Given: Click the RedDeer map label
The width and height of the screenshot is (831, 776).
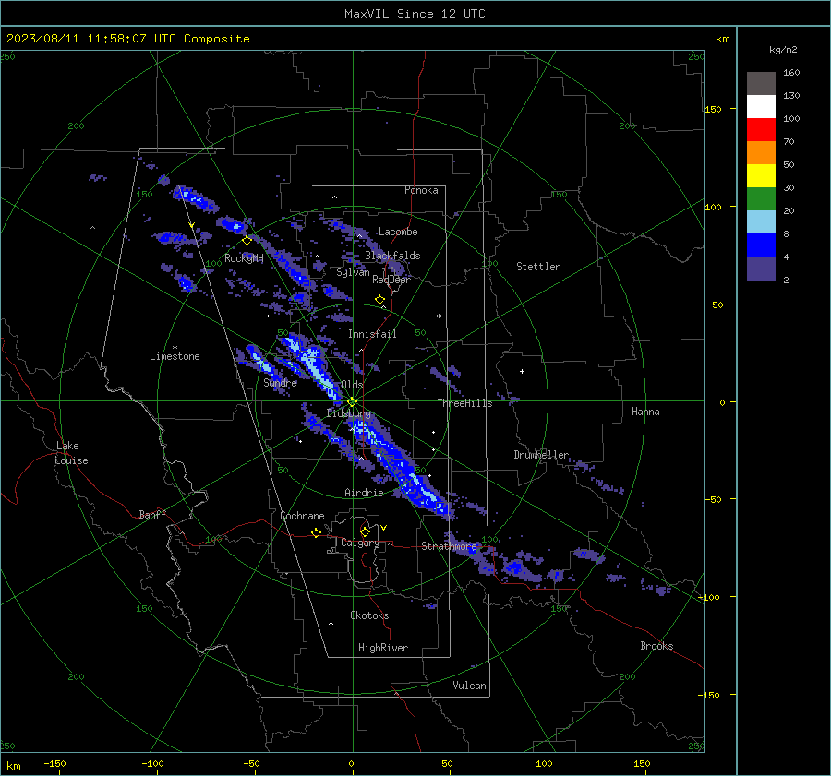Looking at the screenshot, I should tap(391, 280).
